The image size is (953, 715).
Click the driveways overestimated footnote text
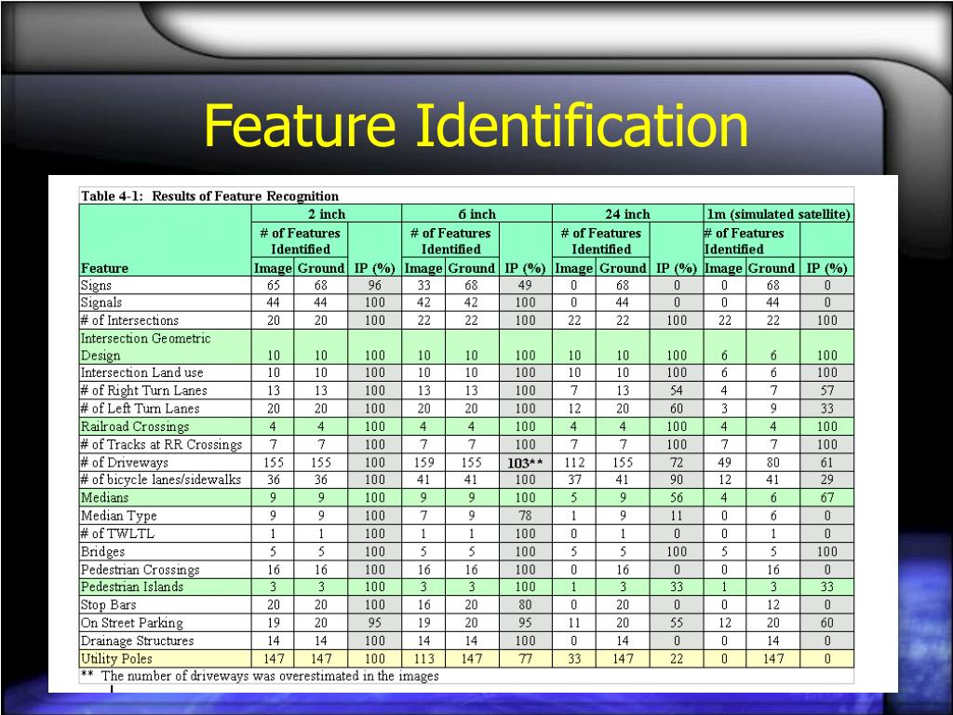click(x=260, y=676)
